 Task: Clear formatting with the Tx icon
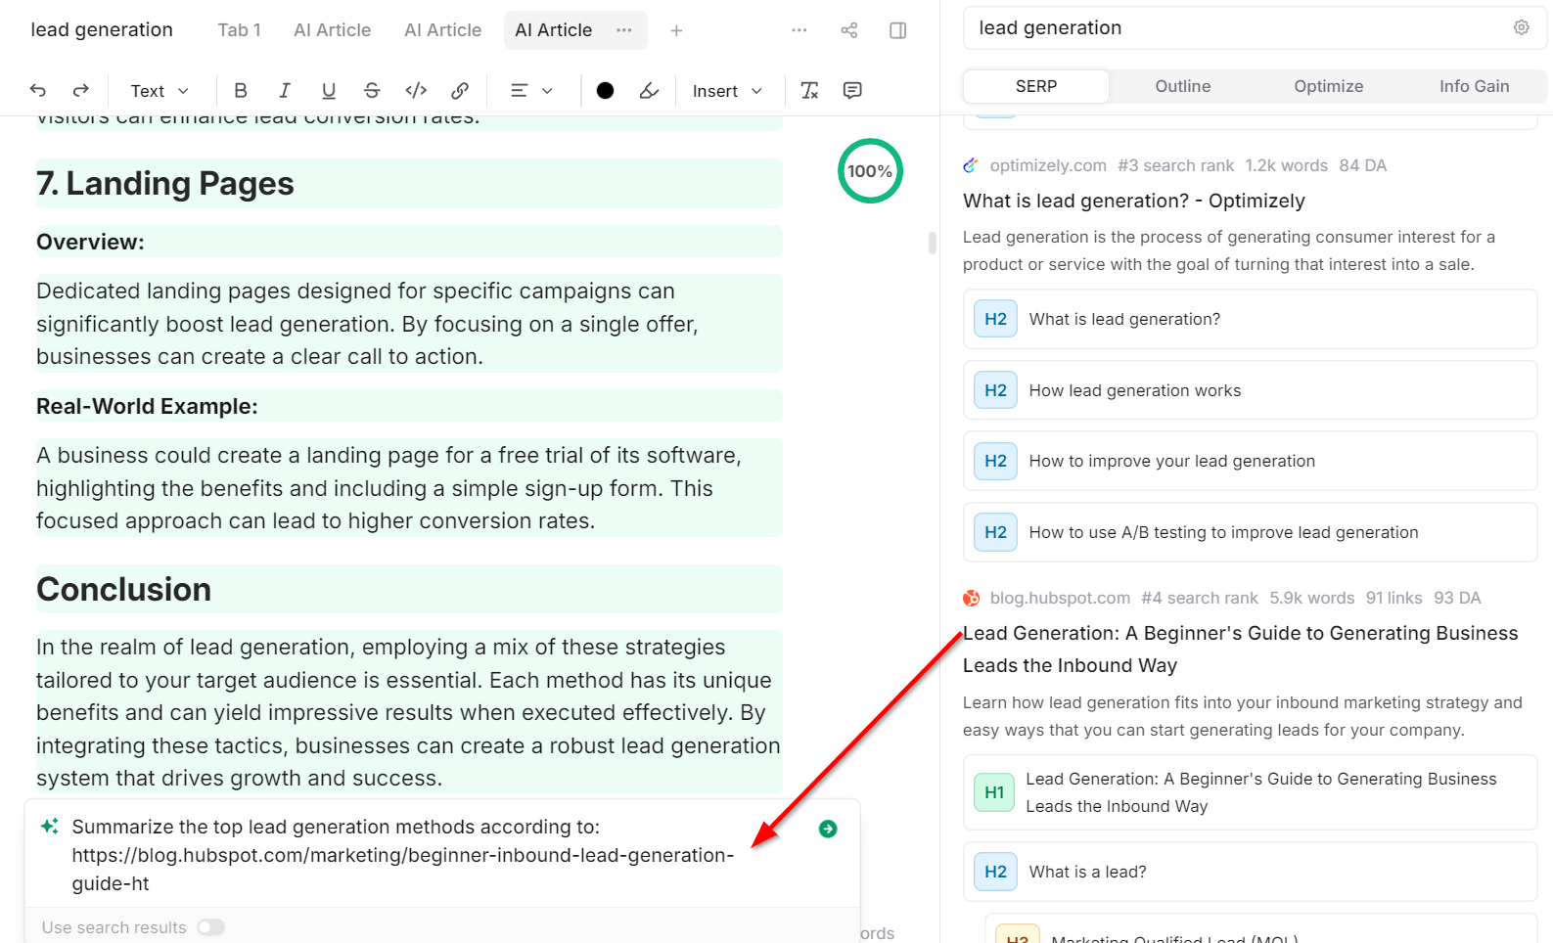[x=809, y=90]
